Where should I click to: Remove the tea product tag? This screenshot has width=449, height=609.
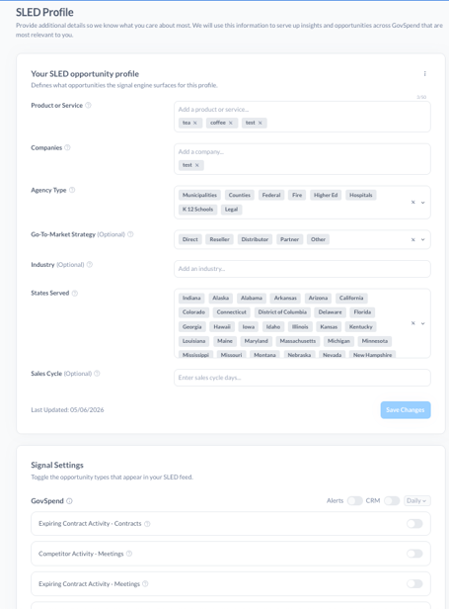point(195,123)
